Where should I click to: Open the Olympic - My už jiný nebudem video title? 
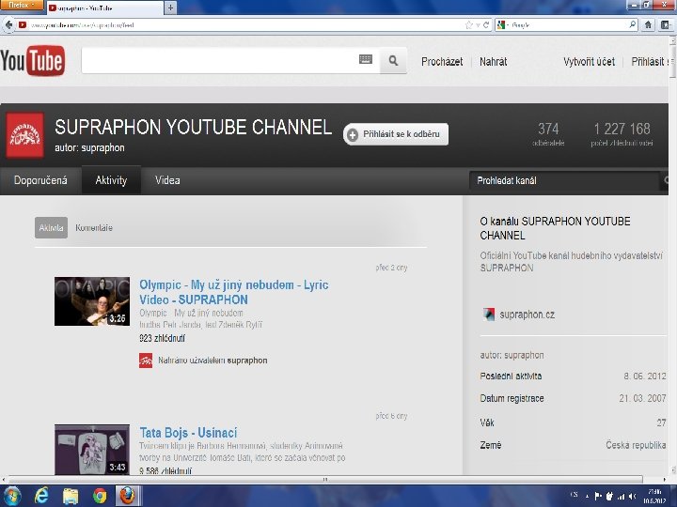(x=233, y=292)
